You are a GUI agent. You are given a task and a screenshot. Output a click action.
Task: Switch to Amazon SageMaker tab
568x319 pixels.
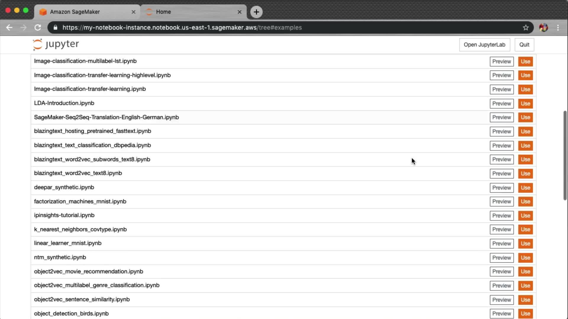[83, 12]
